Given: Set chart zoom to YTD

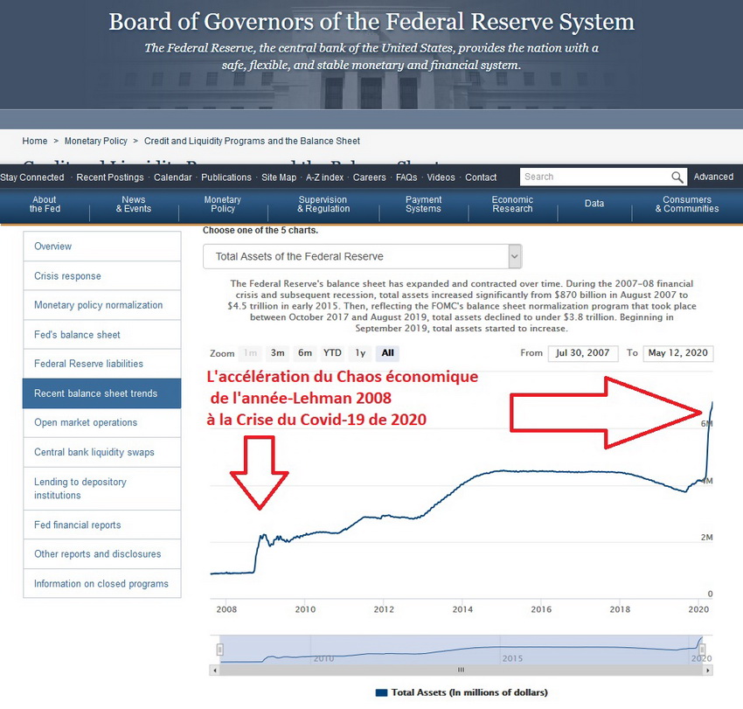Looking at the screenshot, I should pyautogui.click(x=332, y=353).
